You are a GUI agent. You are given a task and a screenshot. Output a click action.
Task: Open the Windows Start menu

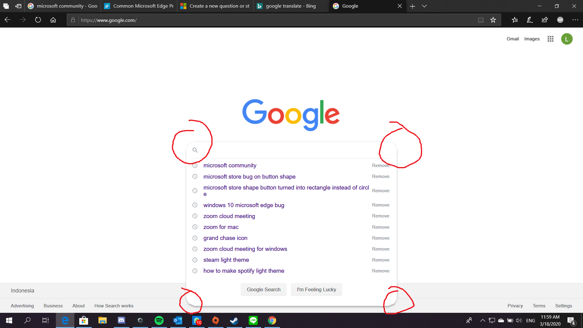pos(9,320)
